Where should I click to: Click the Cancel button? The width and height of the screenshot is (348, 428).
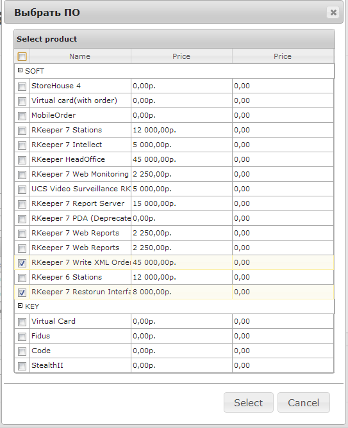[x=303, y=402]
